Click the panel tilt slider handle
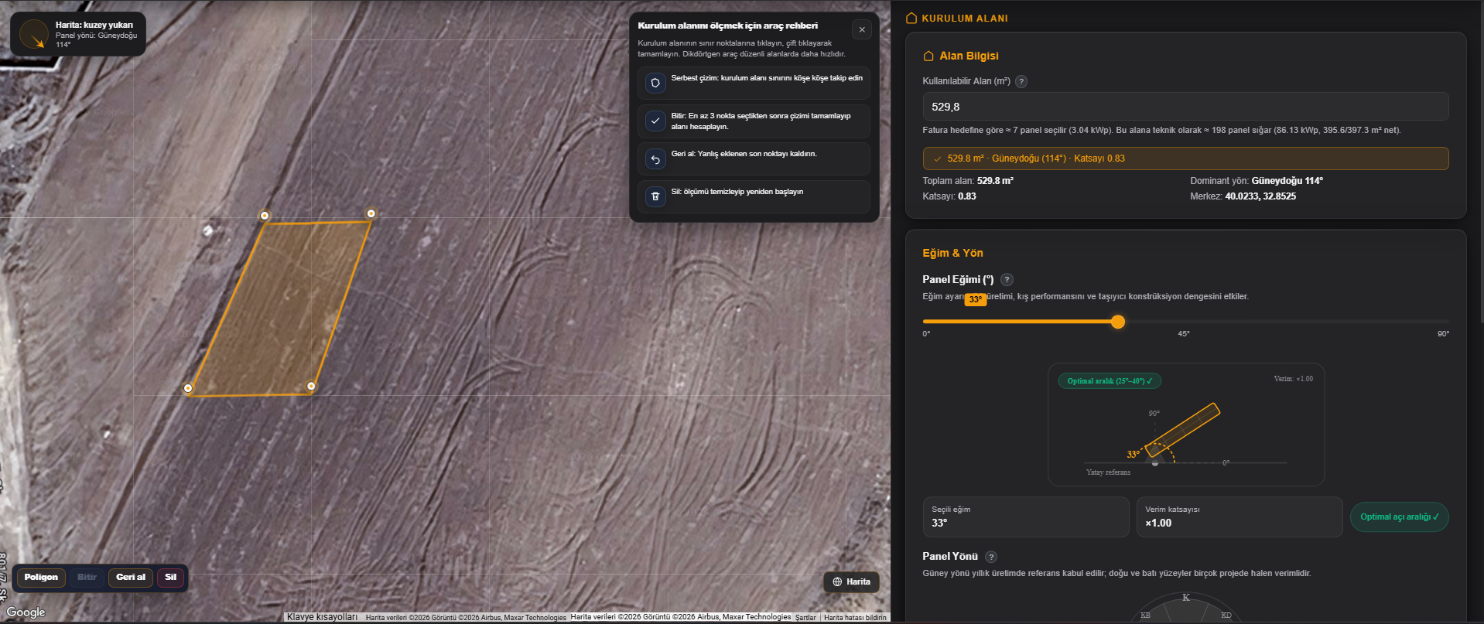 coord(1118,322)
